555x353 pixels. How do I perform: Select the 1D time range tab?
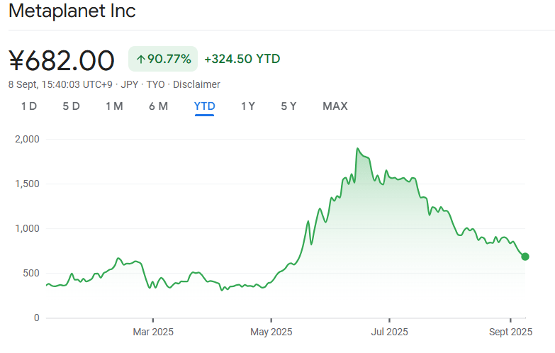[28, 106]
